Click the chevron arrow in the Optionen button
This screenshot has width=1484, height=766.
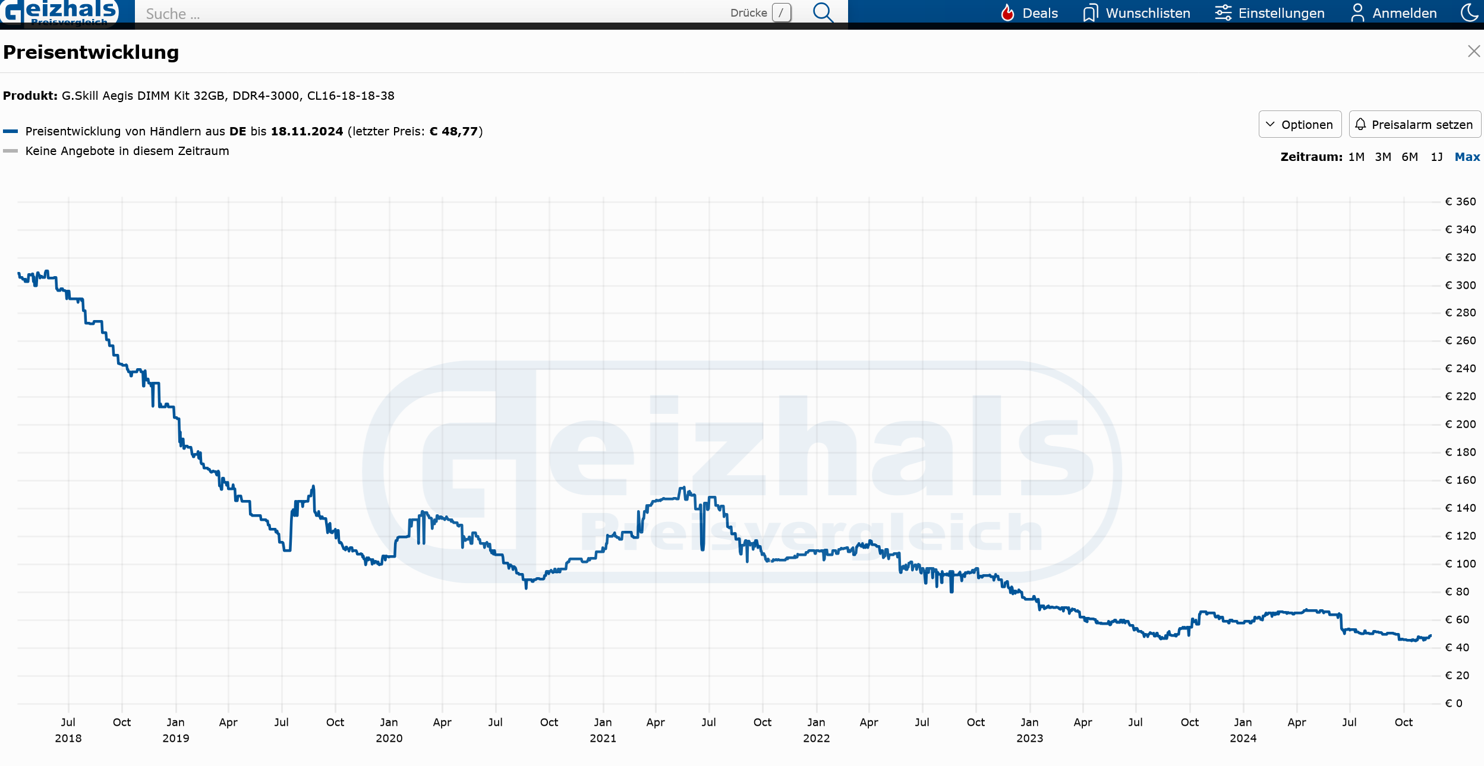pyautogui.click(x=1270, y=124)
